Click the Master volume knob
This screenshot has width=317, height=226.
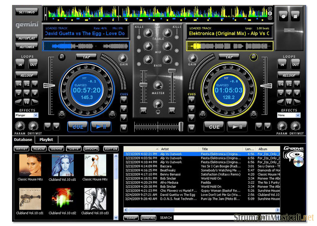[x=158, y=85]
